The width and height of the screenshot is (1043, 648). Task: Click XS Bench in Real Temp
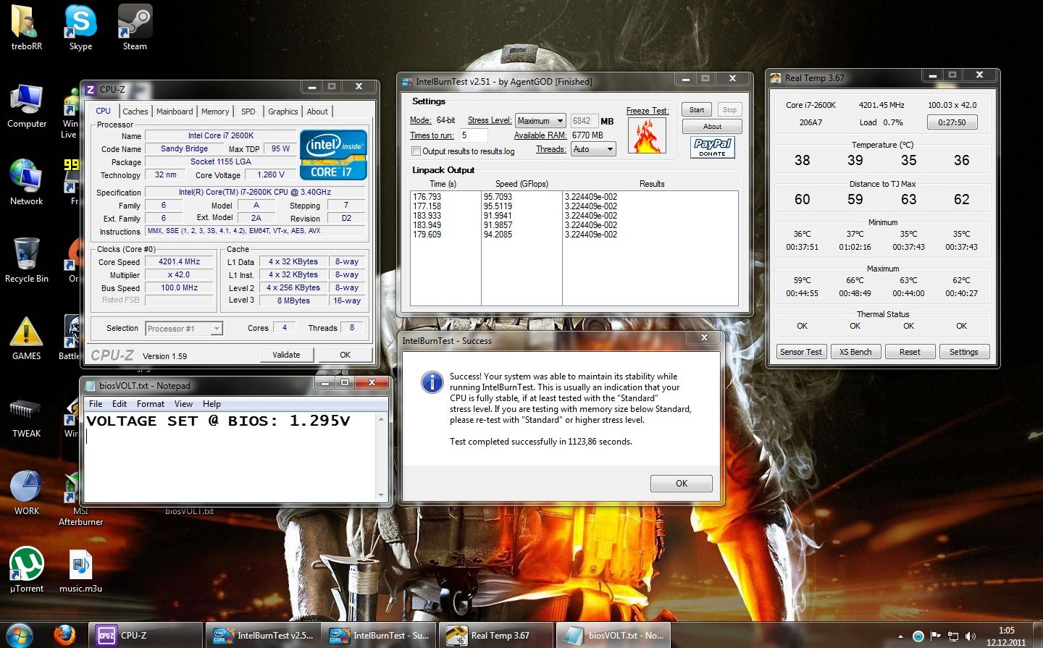pyautogui.click(x=855, y=352)
